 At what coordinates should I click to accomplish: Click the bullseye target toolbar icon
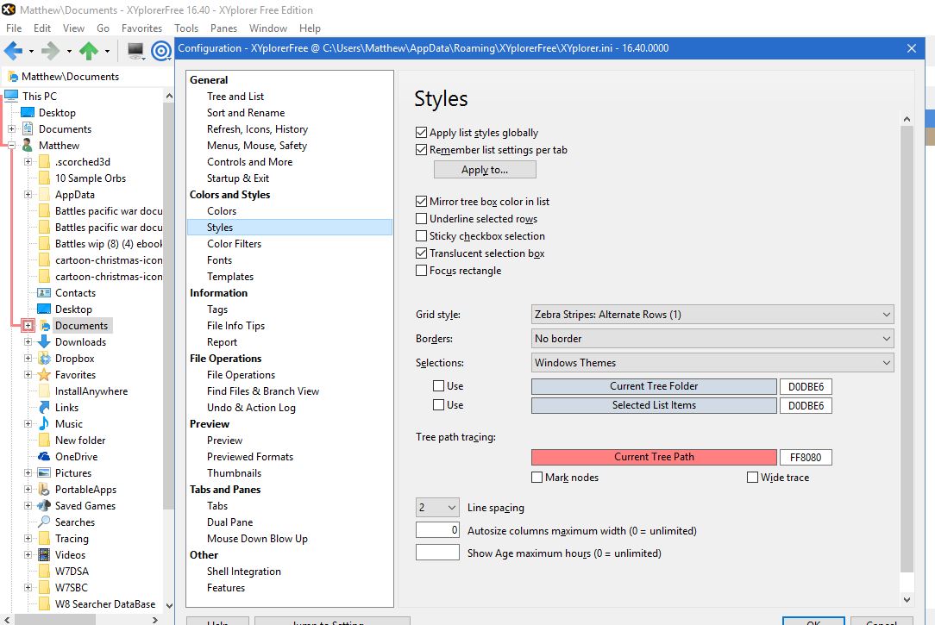point(160,50)
